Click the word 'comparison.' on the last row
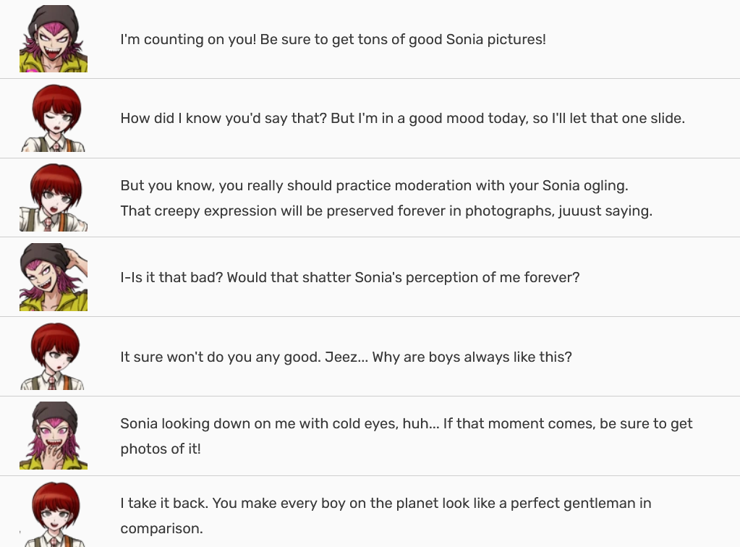This screenshot has height=547, width=740. click(x=161, y=529)
